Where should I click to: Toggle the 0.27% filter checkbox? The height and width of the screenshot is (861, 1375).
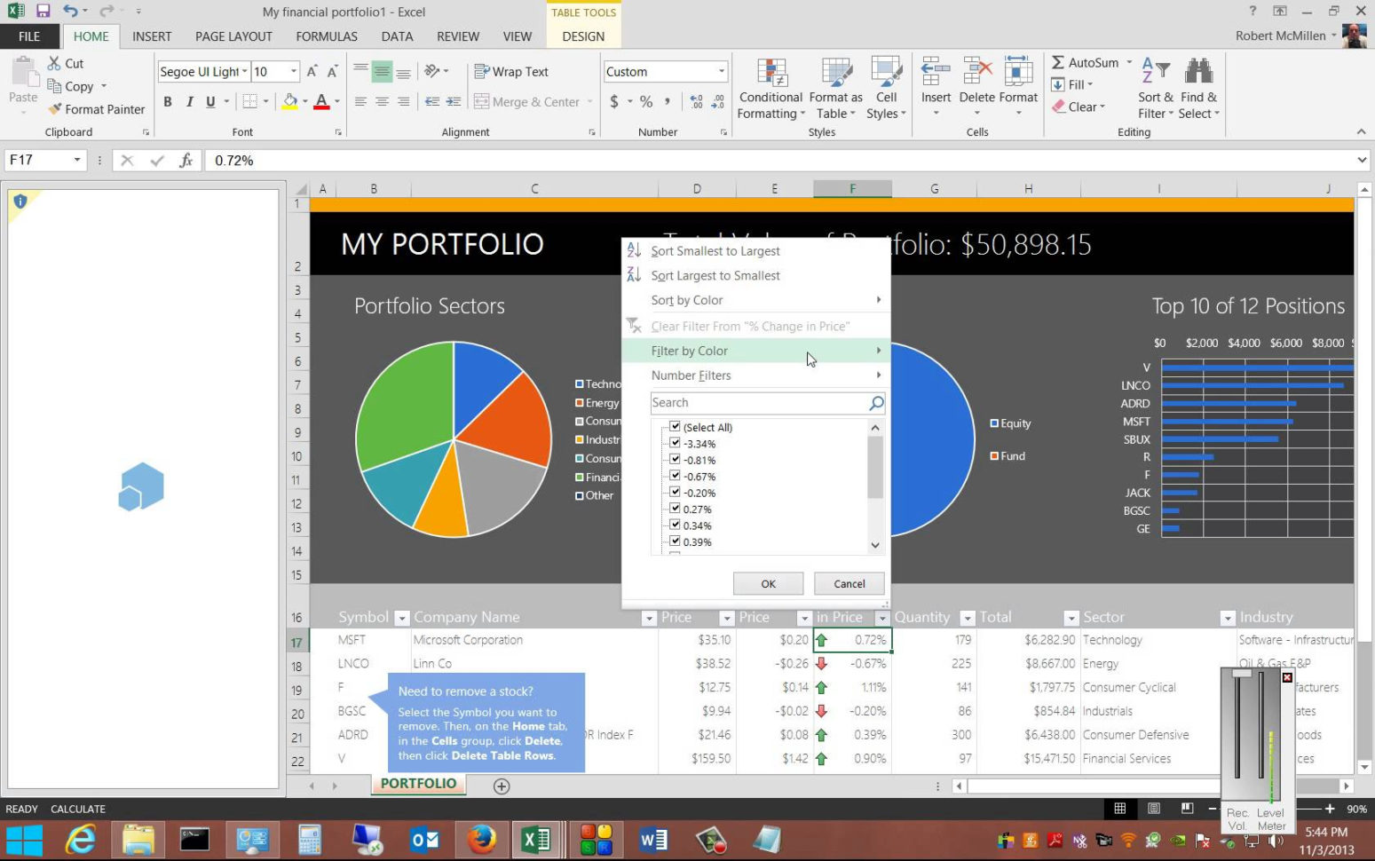(x=675, y=509)
